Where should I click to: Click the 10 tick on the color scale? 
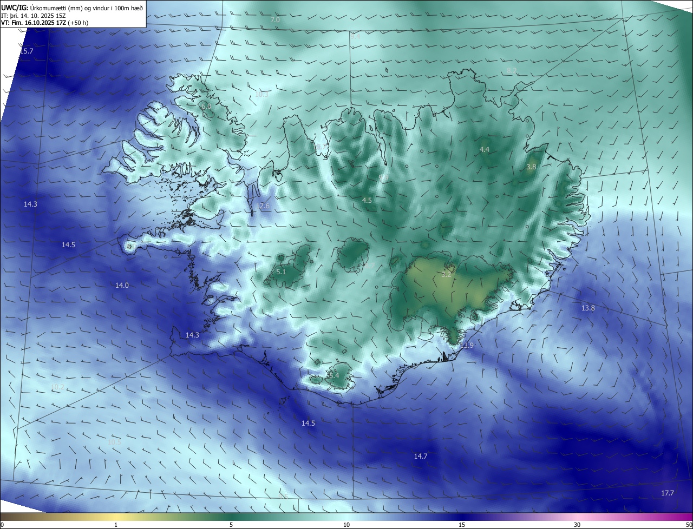pyautogui.click(x=346, y=525)
